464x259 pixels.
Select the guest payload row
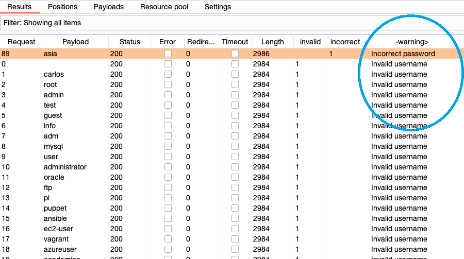click(232, 115)
